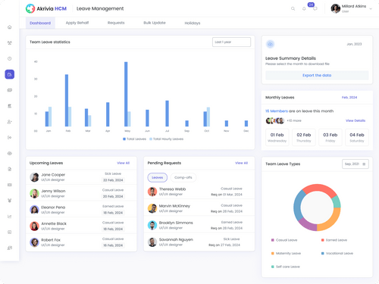
Task: Select the highlighted Leave Management sidebar icon
Action: (10, 74)
